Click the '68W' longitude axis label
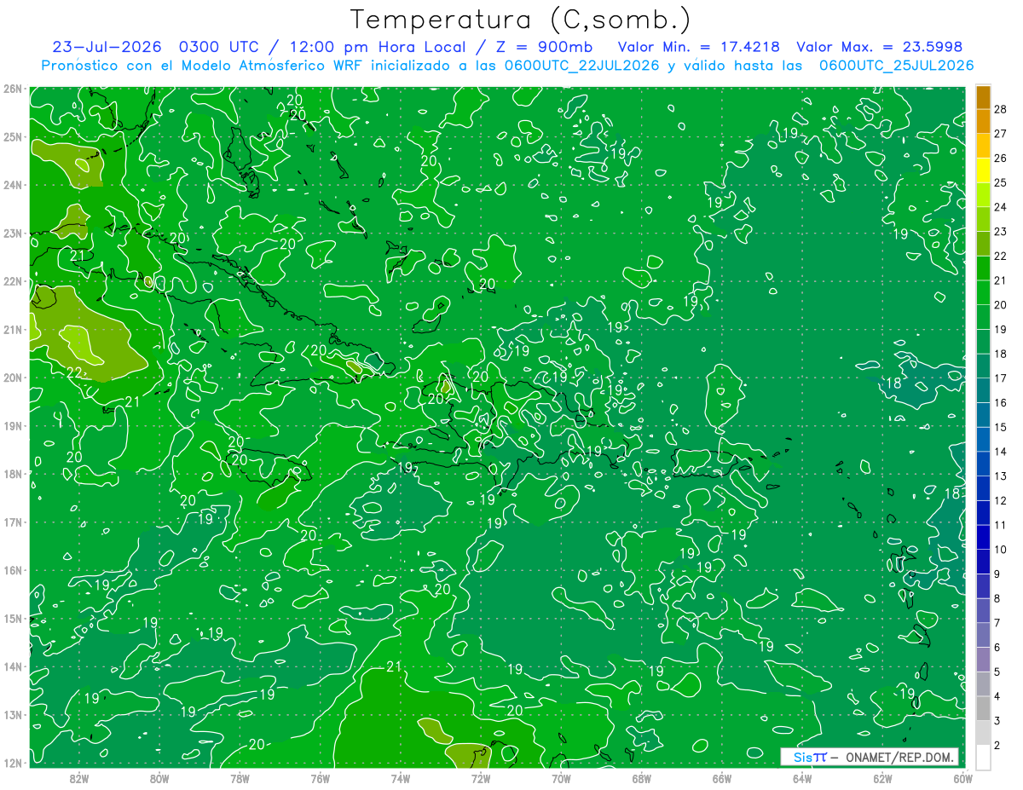The image size is (1023, 790). [642, 777]
